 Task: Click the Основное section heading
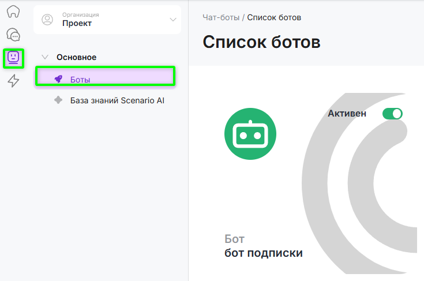76,57
